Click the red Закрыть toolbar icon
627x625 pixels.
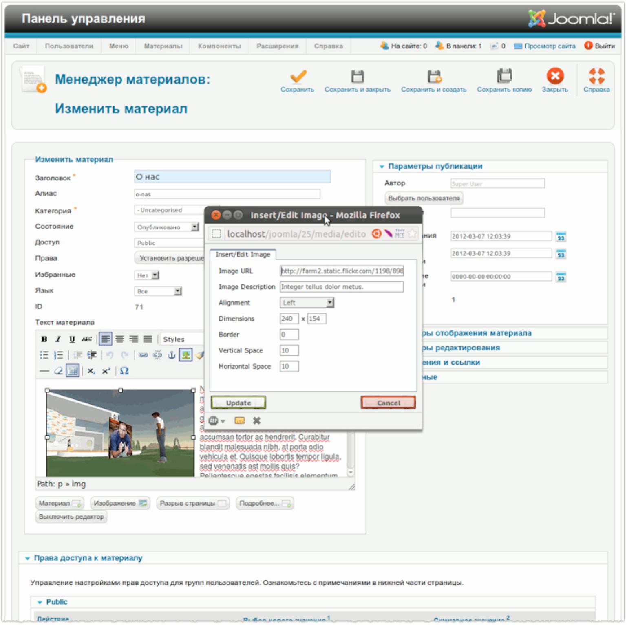coord(554,76)
